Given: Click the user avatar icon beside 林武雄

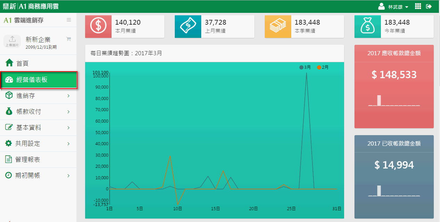Looking at the screenshot, I should pos(381,6).
